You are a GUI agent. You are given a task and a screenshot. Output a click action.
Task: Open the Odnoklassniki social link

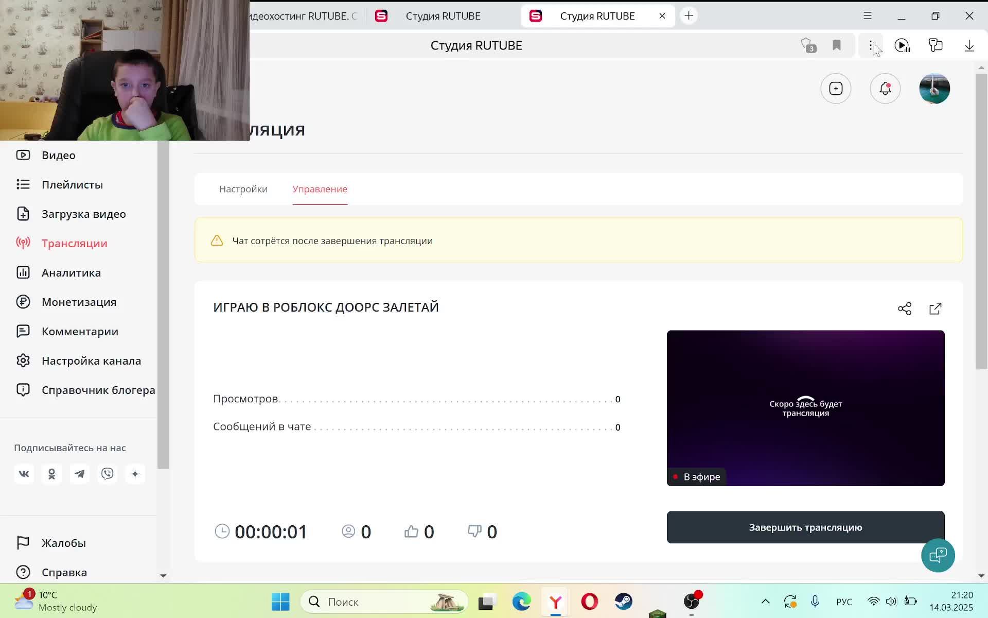[51, 474]
